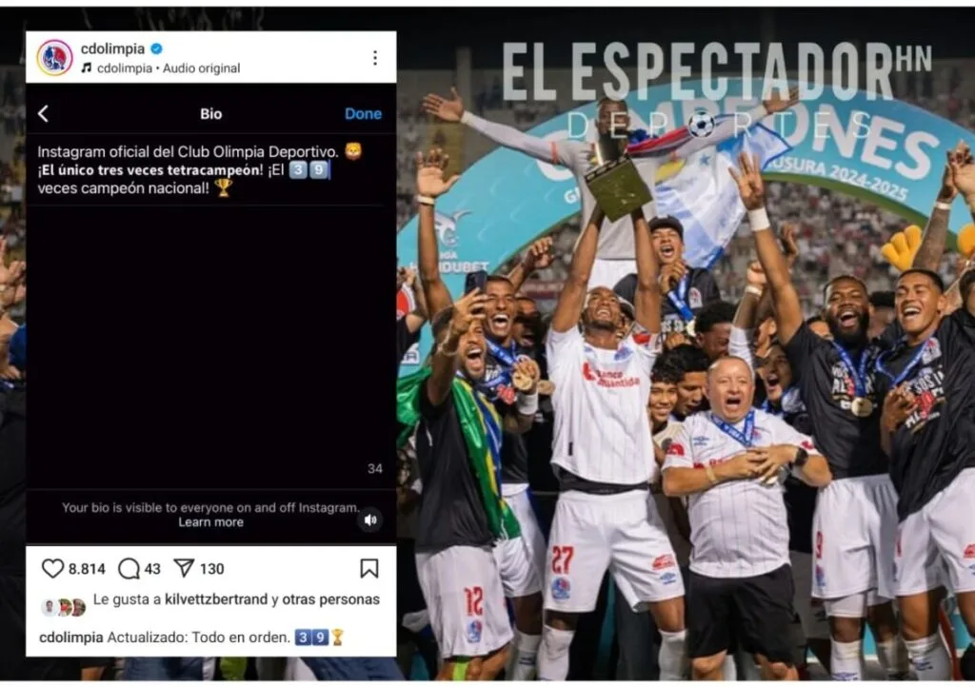975x687 pixels.
Task: Click the cdolimpia name in the caption
Action: point(70,638)
